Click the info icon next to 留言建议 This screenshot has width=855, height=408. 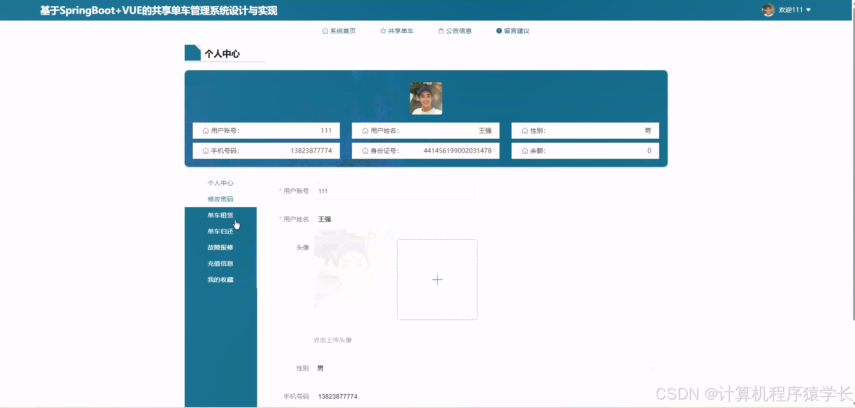click(x=499, y=30)
